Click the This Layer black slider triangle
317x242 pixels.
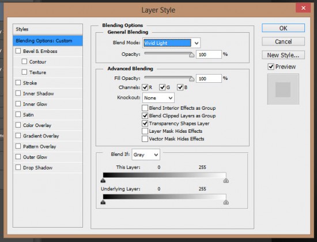pos(103,180)
